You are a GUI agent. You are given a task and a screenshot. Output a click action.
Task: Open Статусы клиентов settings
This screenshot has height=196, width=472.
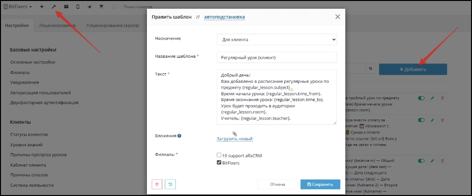coord(29,134)
